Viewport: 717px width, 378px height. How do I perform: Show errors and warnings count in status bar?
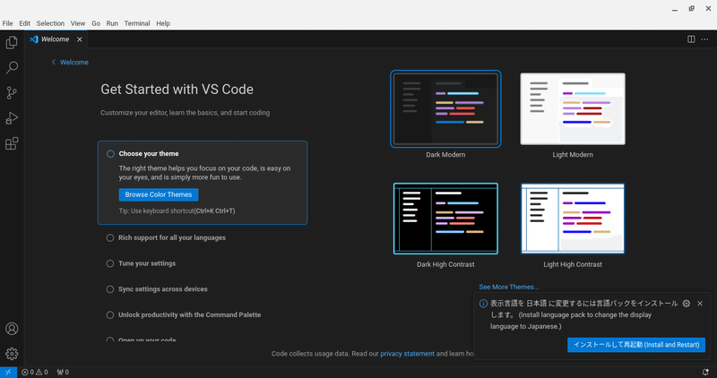[35, 372]
